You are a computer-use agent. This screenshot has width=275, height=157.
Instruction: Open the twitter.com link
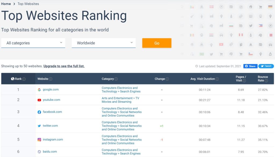pos(50,126)
